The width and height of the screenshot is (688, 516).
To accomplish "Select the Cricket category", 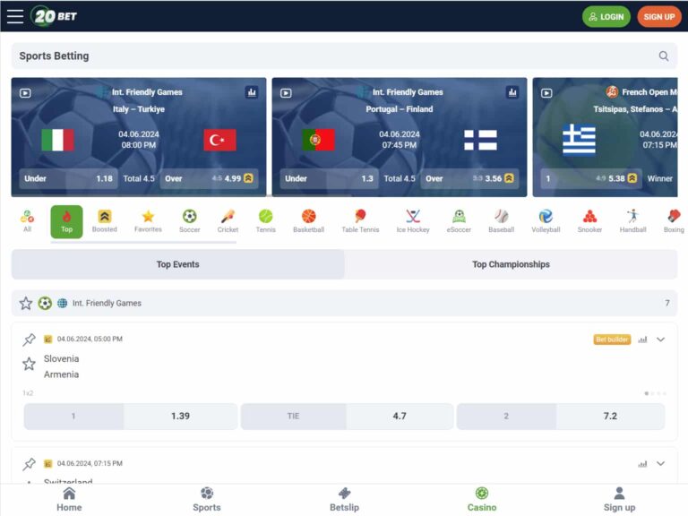I will coord(228,221).
